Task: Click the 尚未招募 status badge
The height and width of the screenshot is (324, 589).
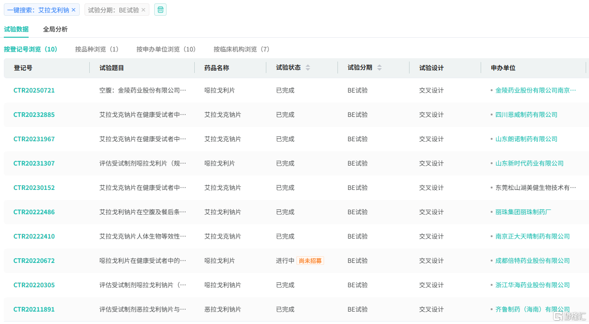Action: click(310, 261)
